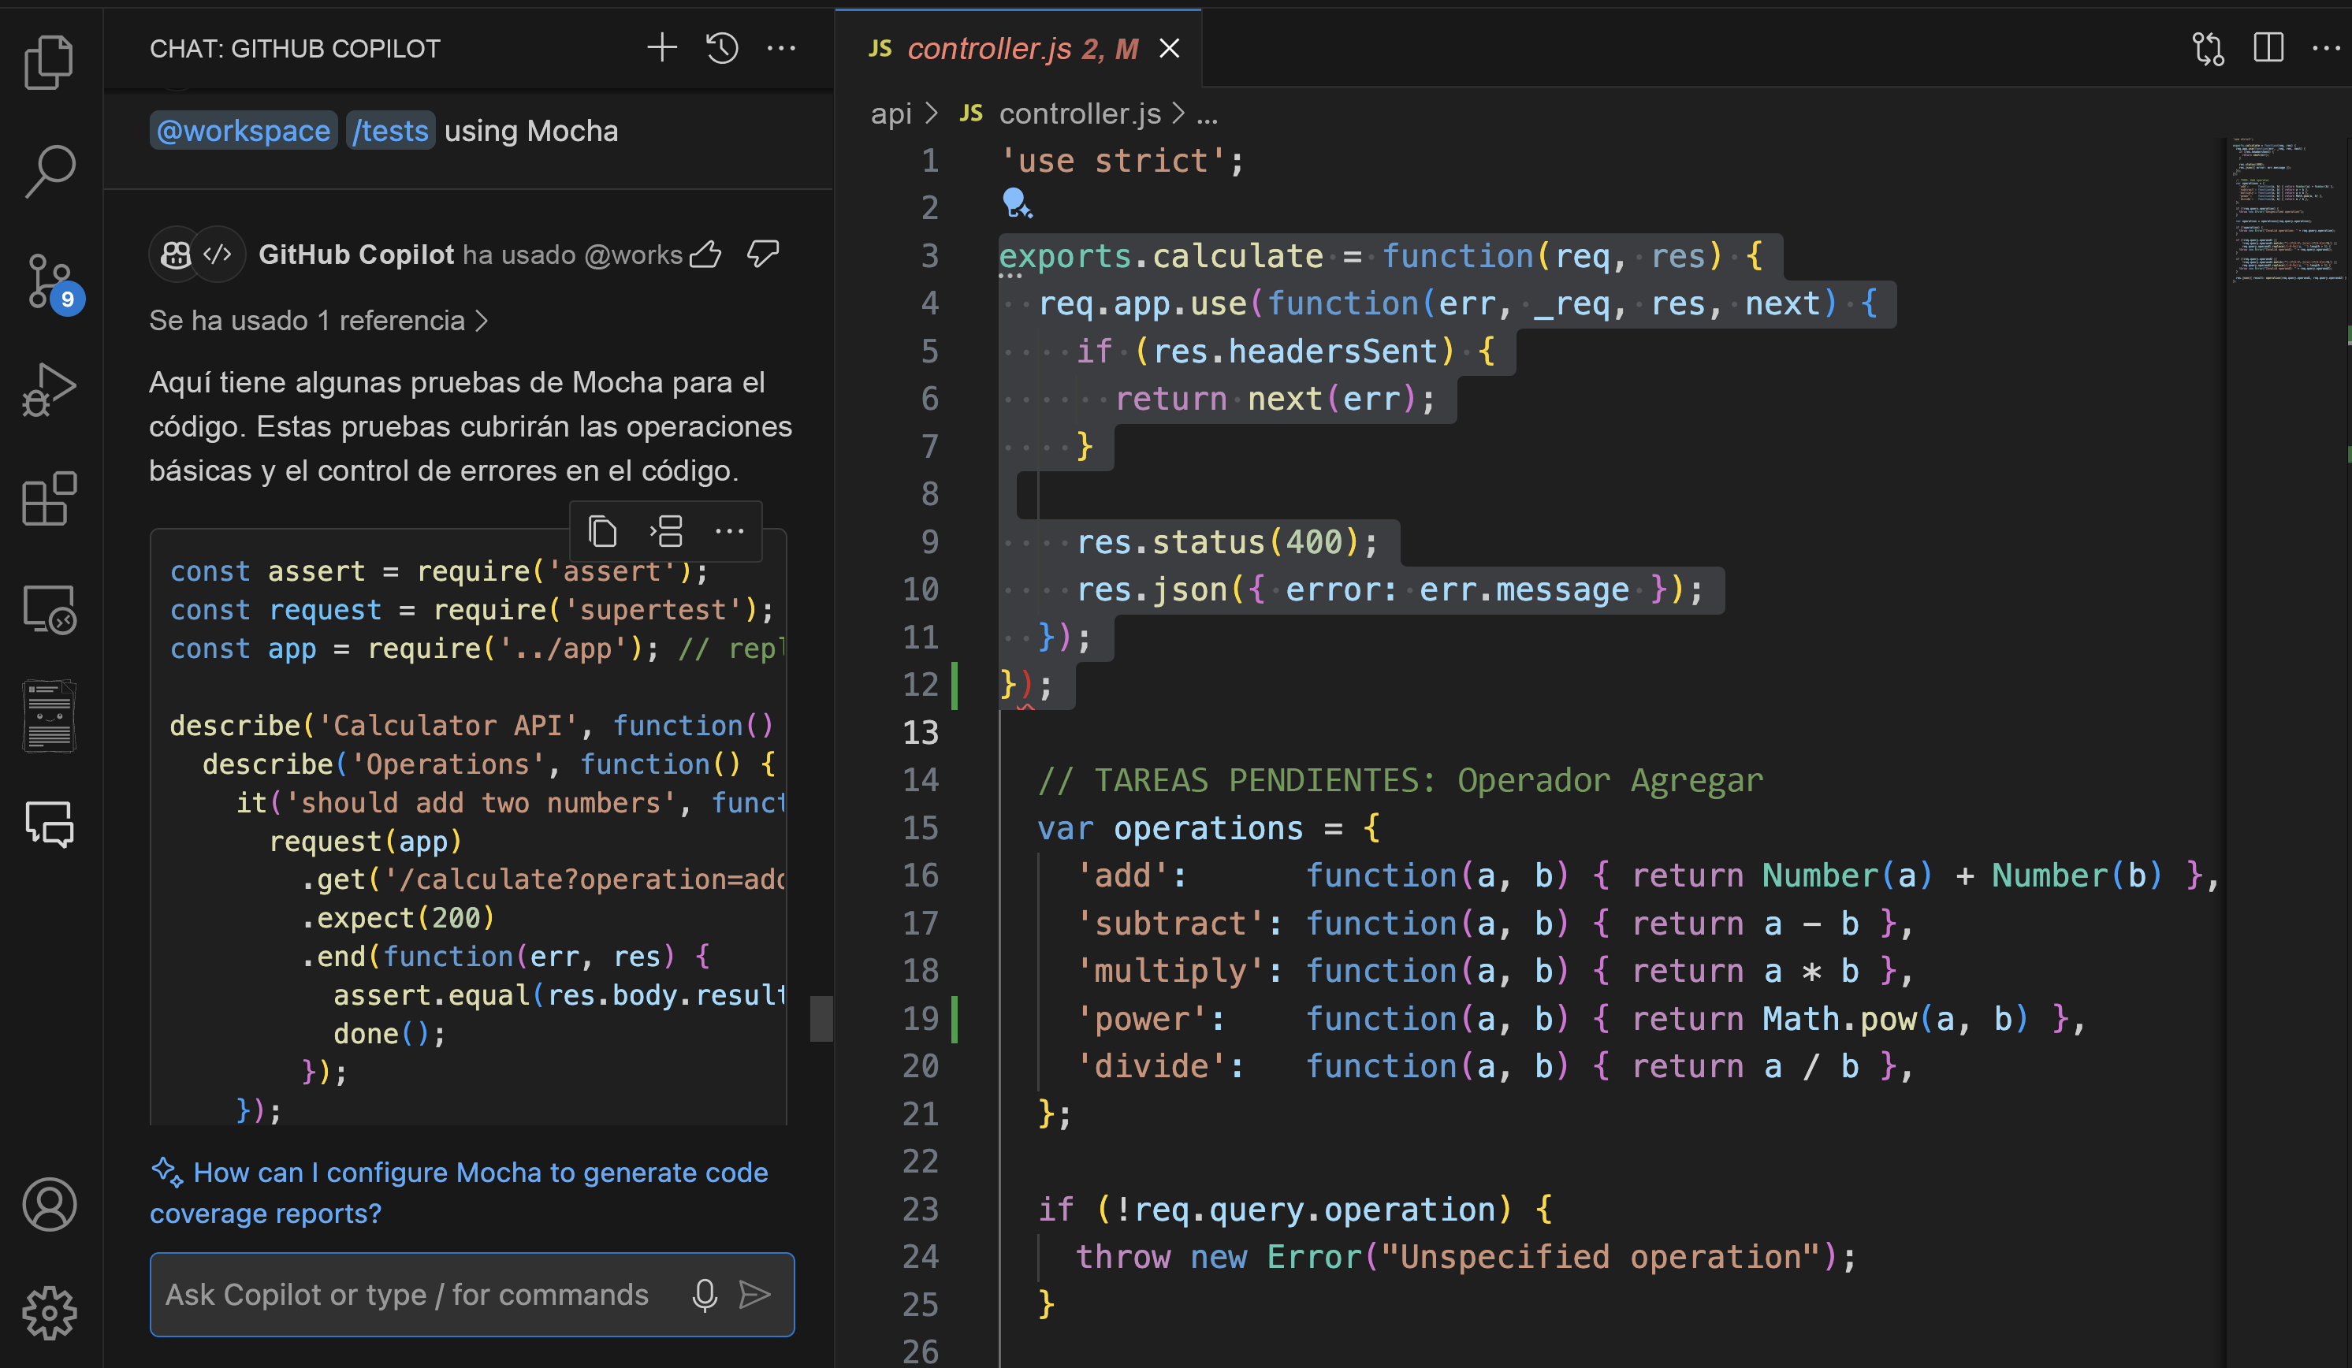Expand 'Se ha usado 1 referencia' section
Image resolution: width=2352 pixels, height=1368 pixels.
[318, 321]
